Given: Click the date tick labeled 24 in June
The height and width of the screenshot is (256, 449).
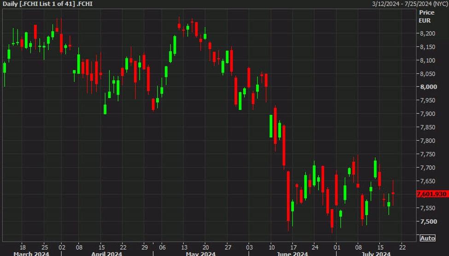Looking at the screenshot, I should click(315, 247).
